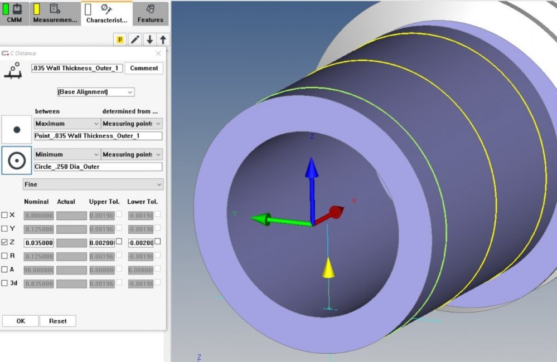Click the Comment button
This screenshot has width=557, height=362.
(x=144, y=68)
